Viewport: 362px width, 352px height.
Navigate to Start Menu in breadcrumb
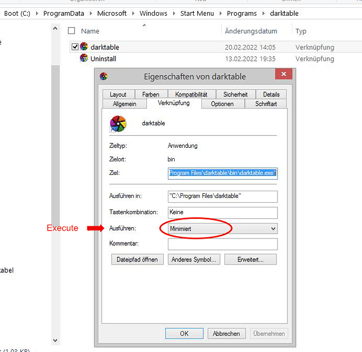tap(197, 14)
